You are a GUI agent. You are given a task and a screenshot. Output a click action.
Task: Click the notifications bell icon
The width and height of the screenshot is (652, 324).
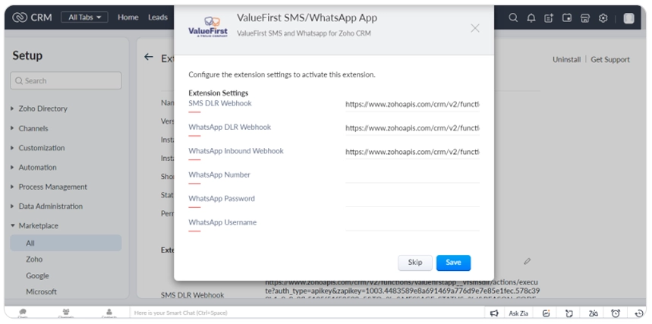531,17
